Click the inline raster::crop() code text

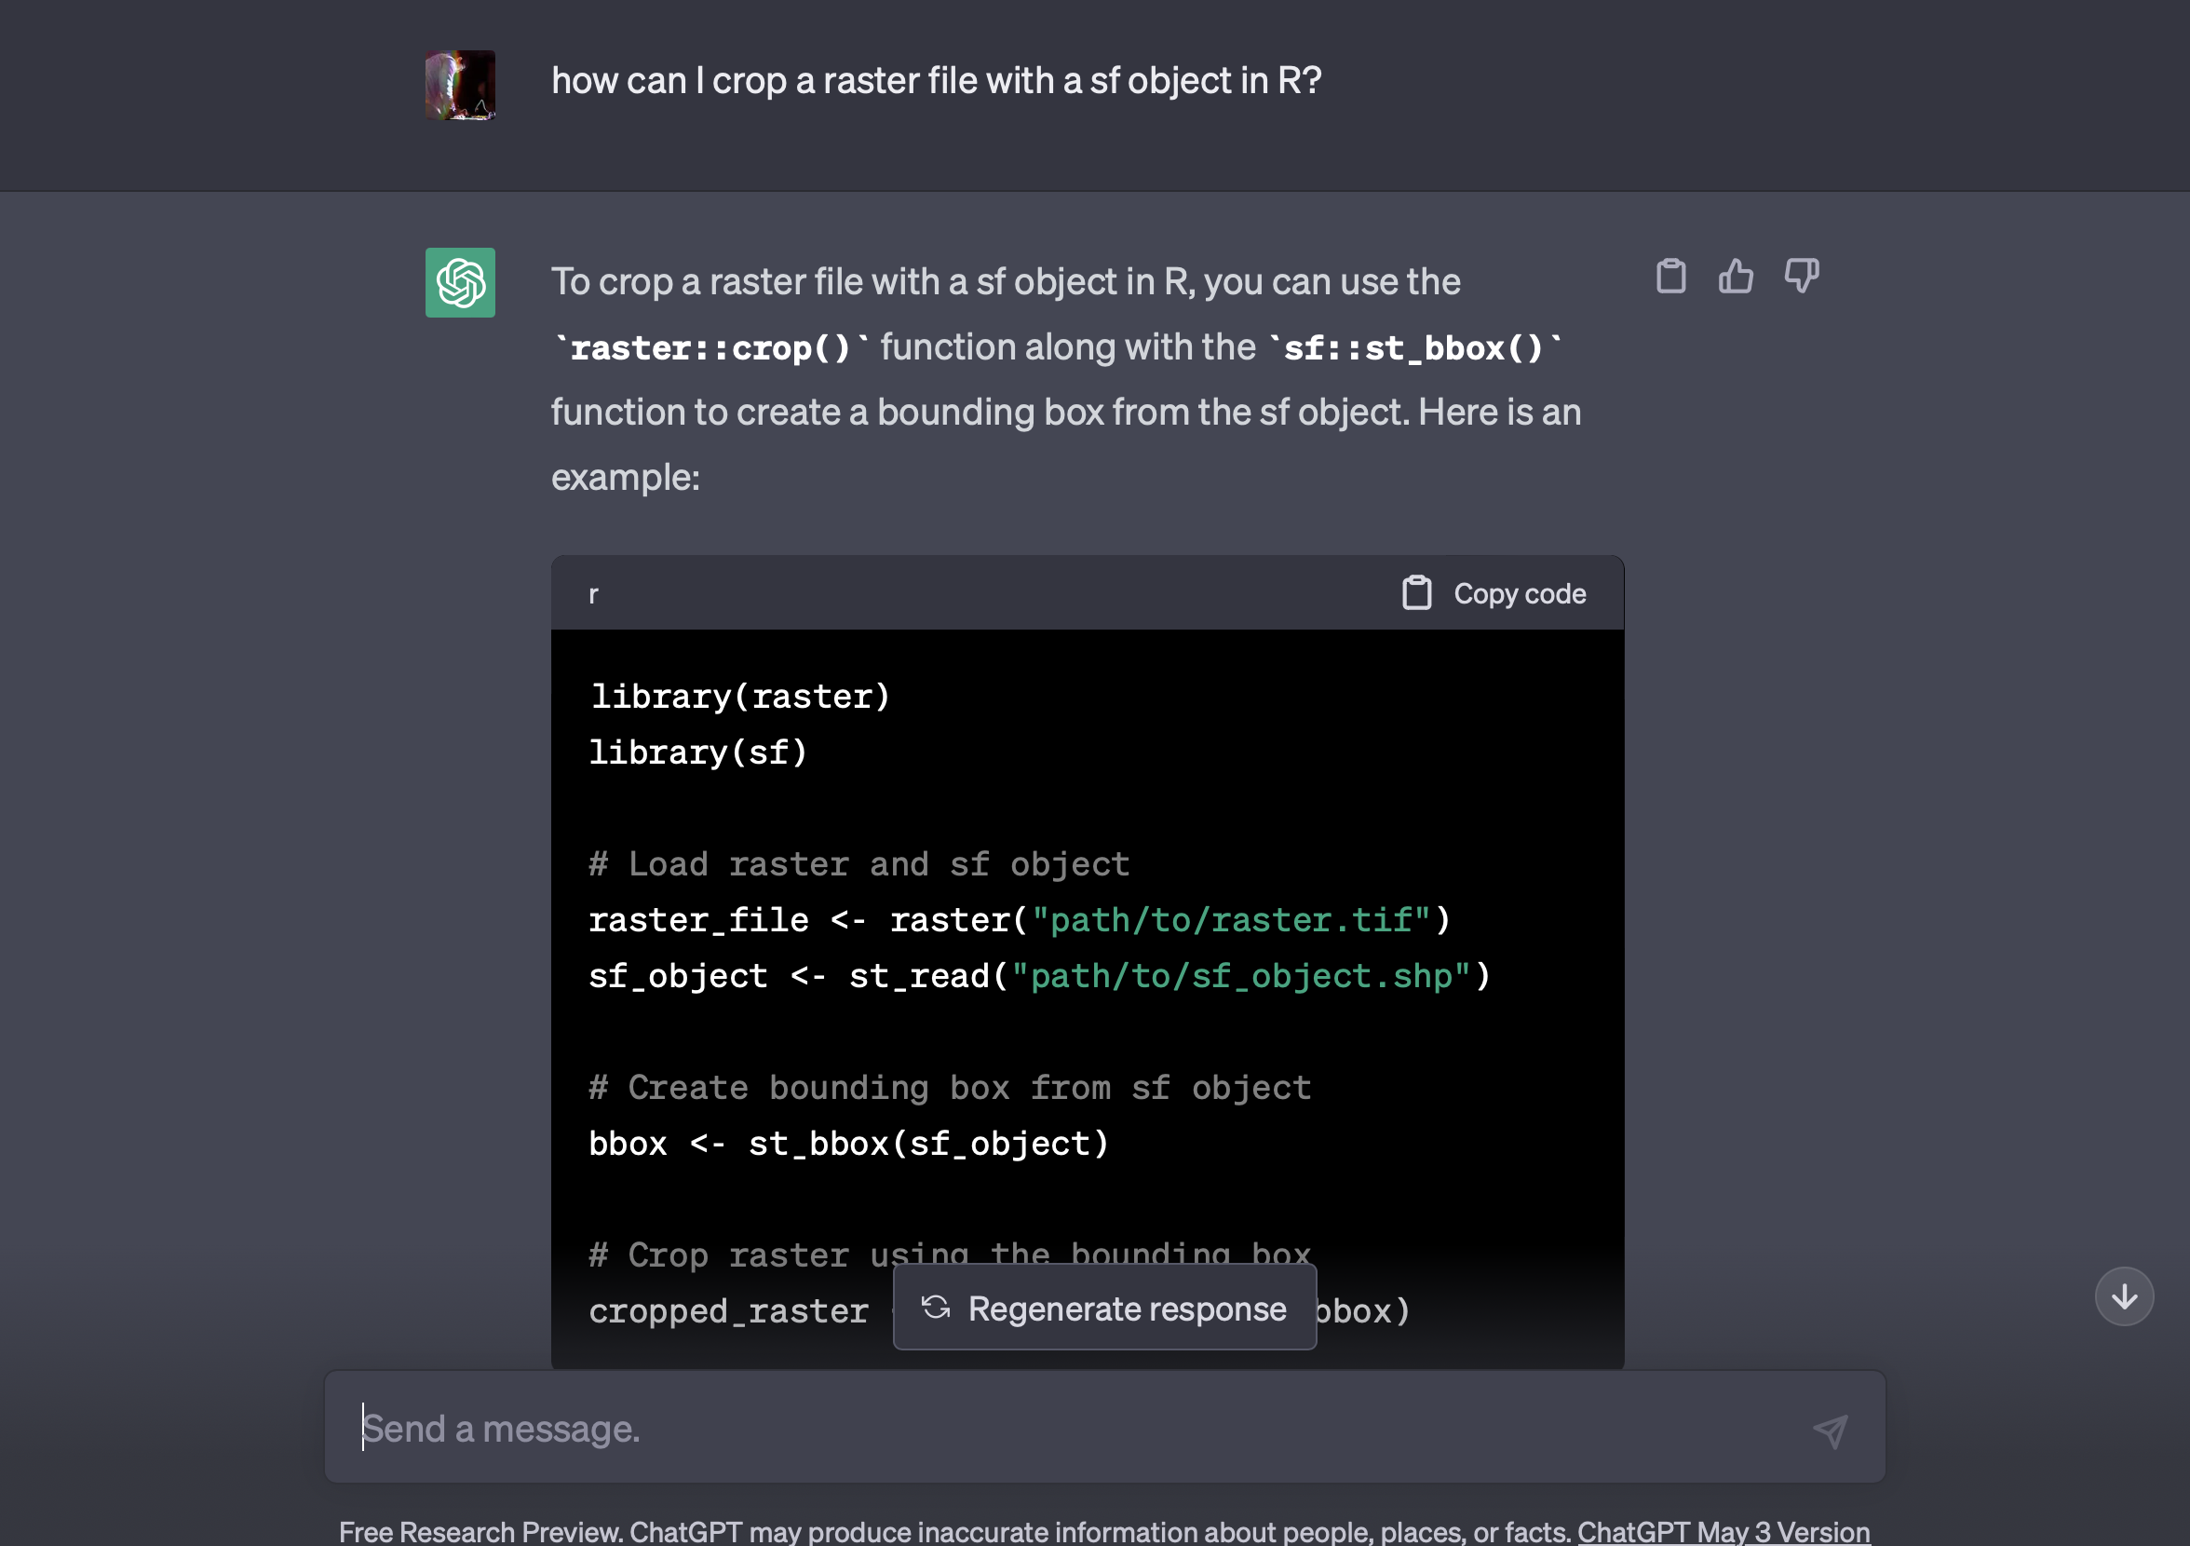(710, 348)
